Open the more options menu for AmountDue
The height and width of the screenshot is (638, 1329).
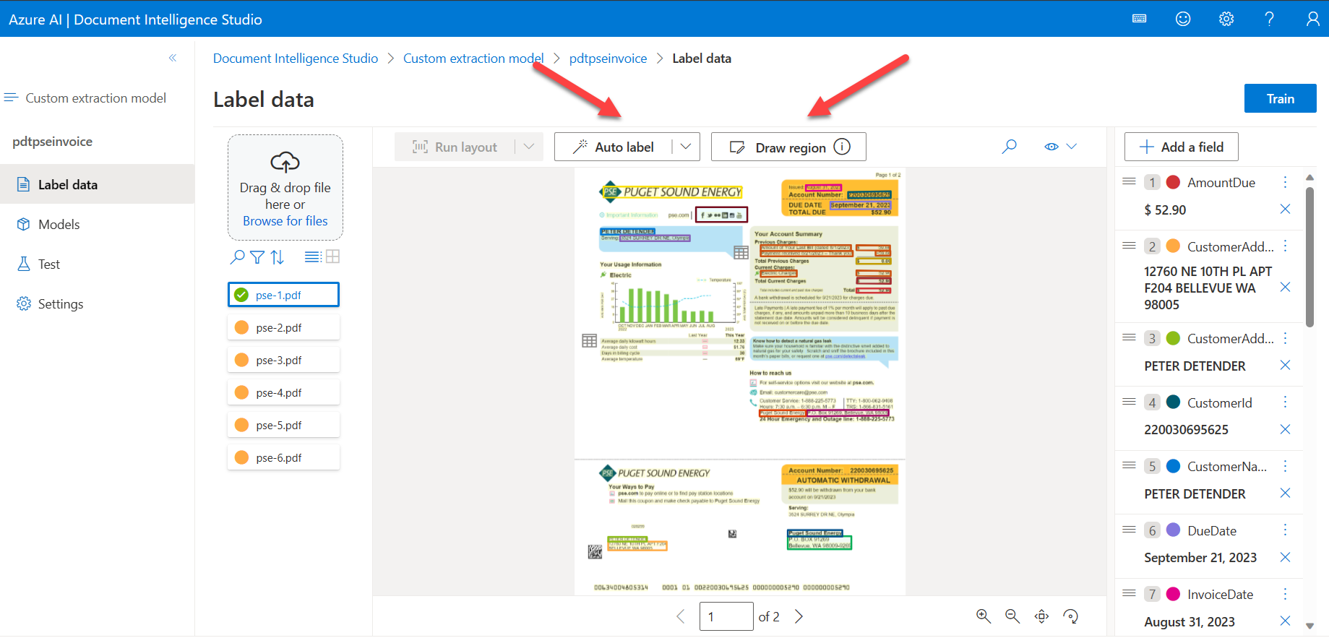[1285, 182]
